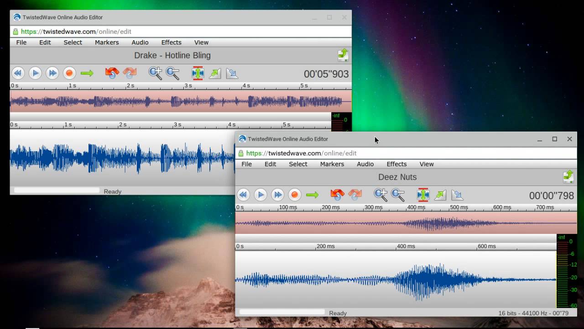Screen dimensions: 584x329
Task: Zoom out on the Deez Nuts waveform
Action: [398, 195]
